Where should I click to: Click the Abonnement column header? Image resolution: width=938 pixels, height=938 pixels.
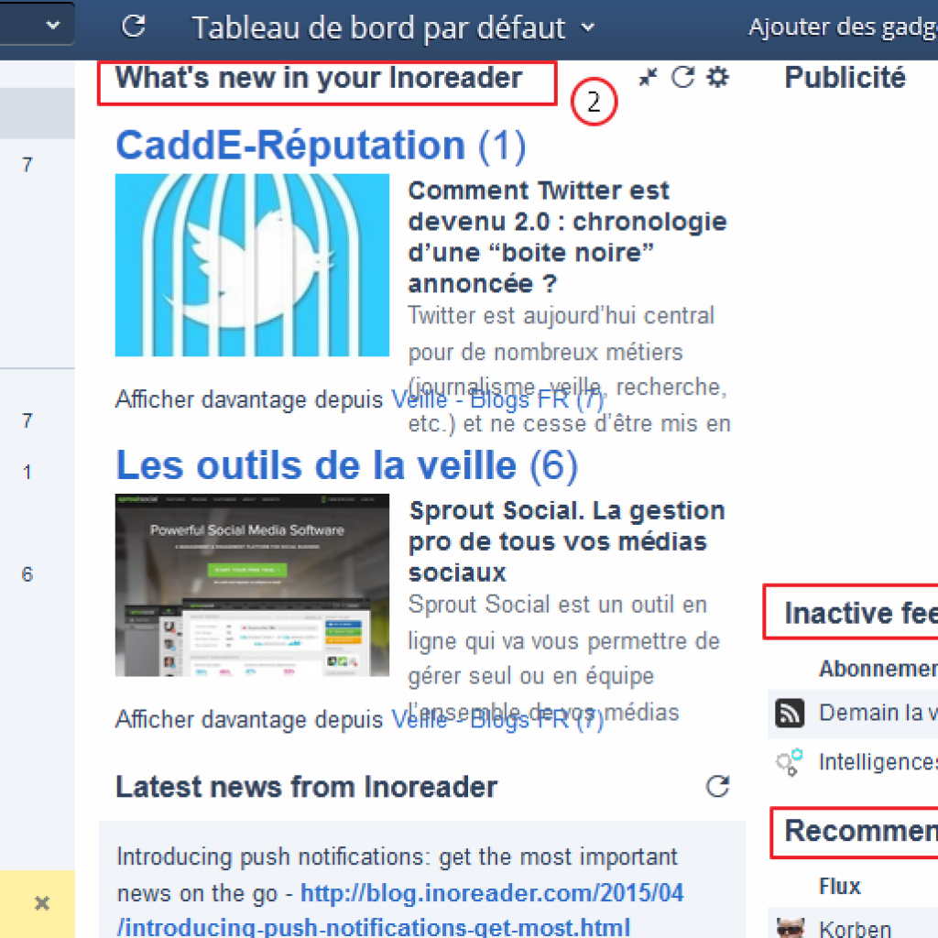(x=878, y=669)
